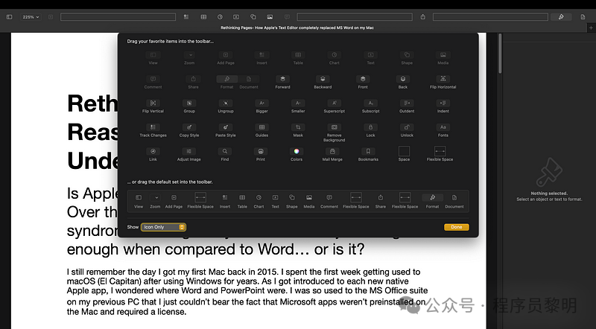Click Add Page in the default set
Viewport: 596px width, 329px height.
(174, 197)
